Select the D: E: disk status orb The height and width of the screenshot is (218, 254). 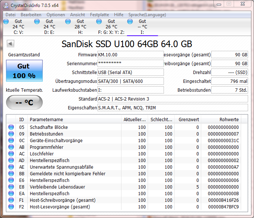[x=37, y=21]
